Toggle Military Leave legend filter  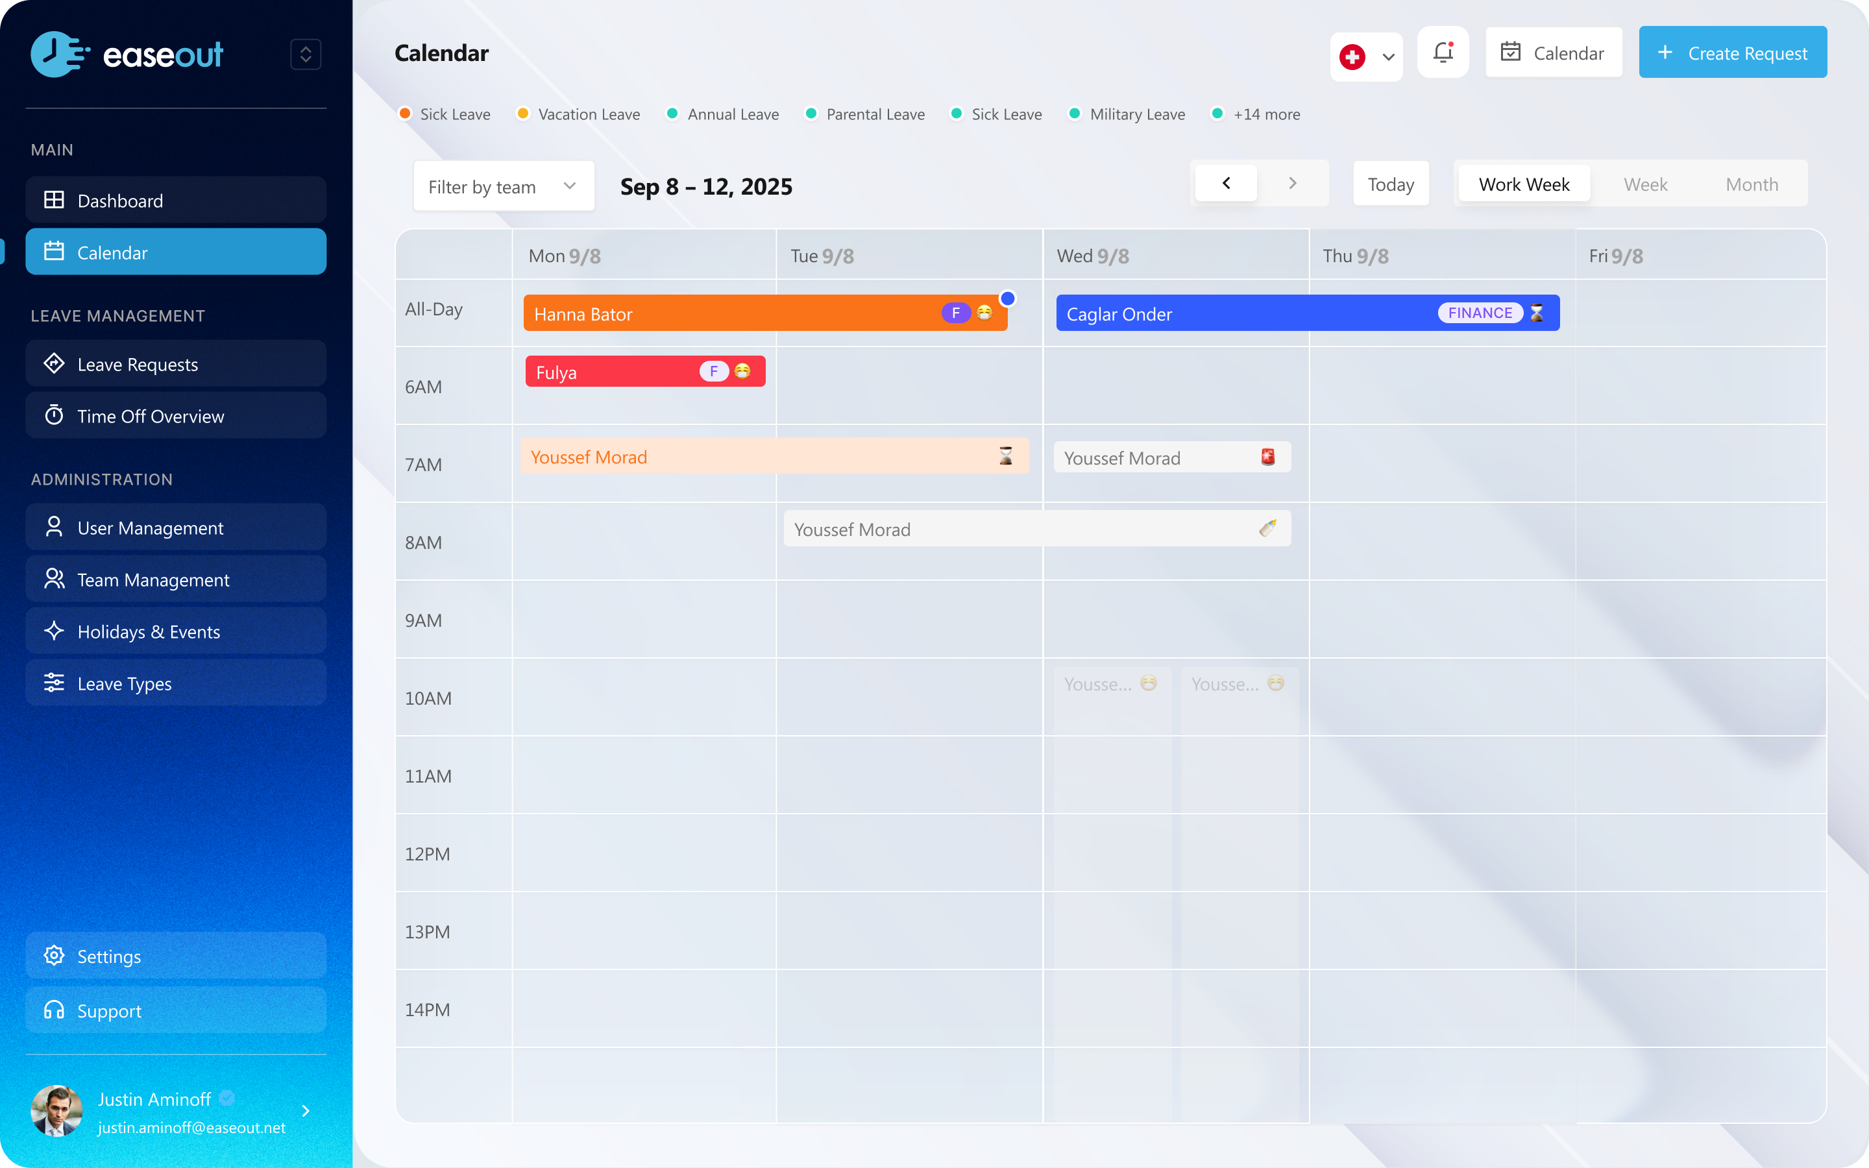point(1127,114)
